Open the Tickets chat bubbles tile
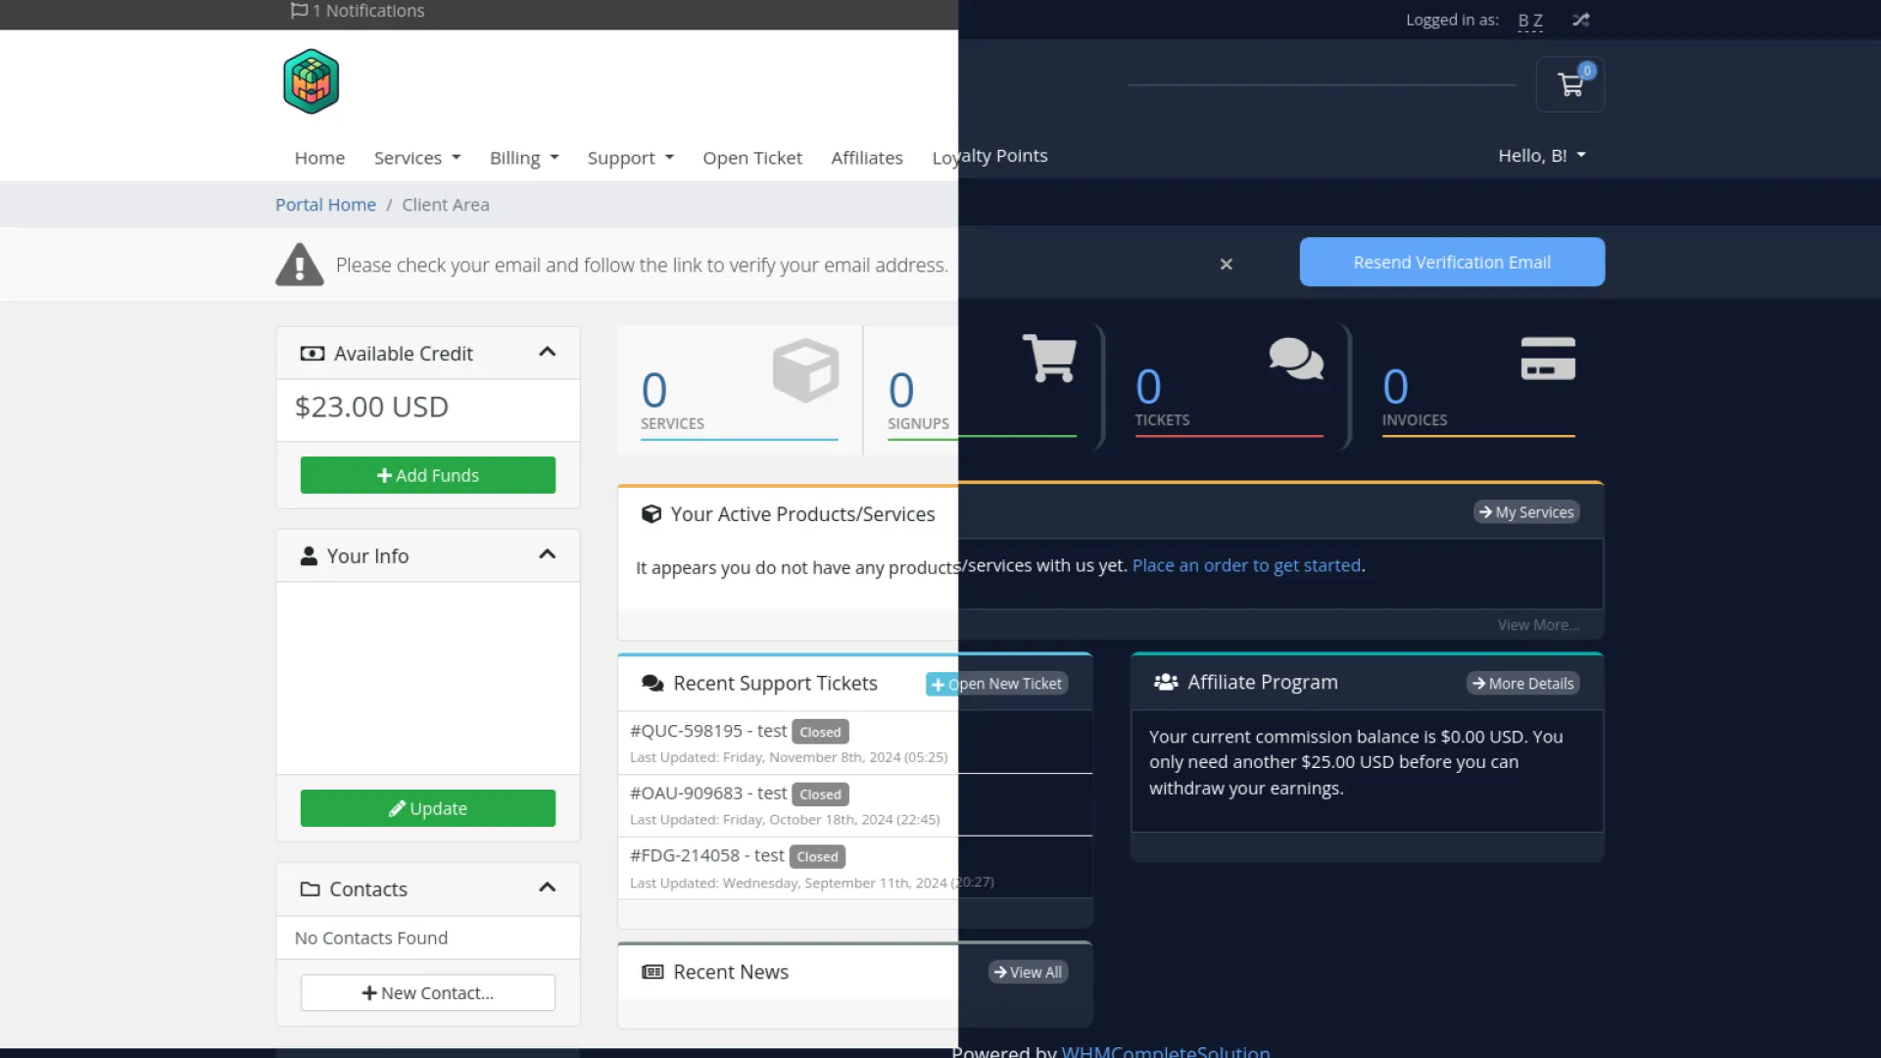Viewport: 1881px width, 1058px height. click(1228, 388)
